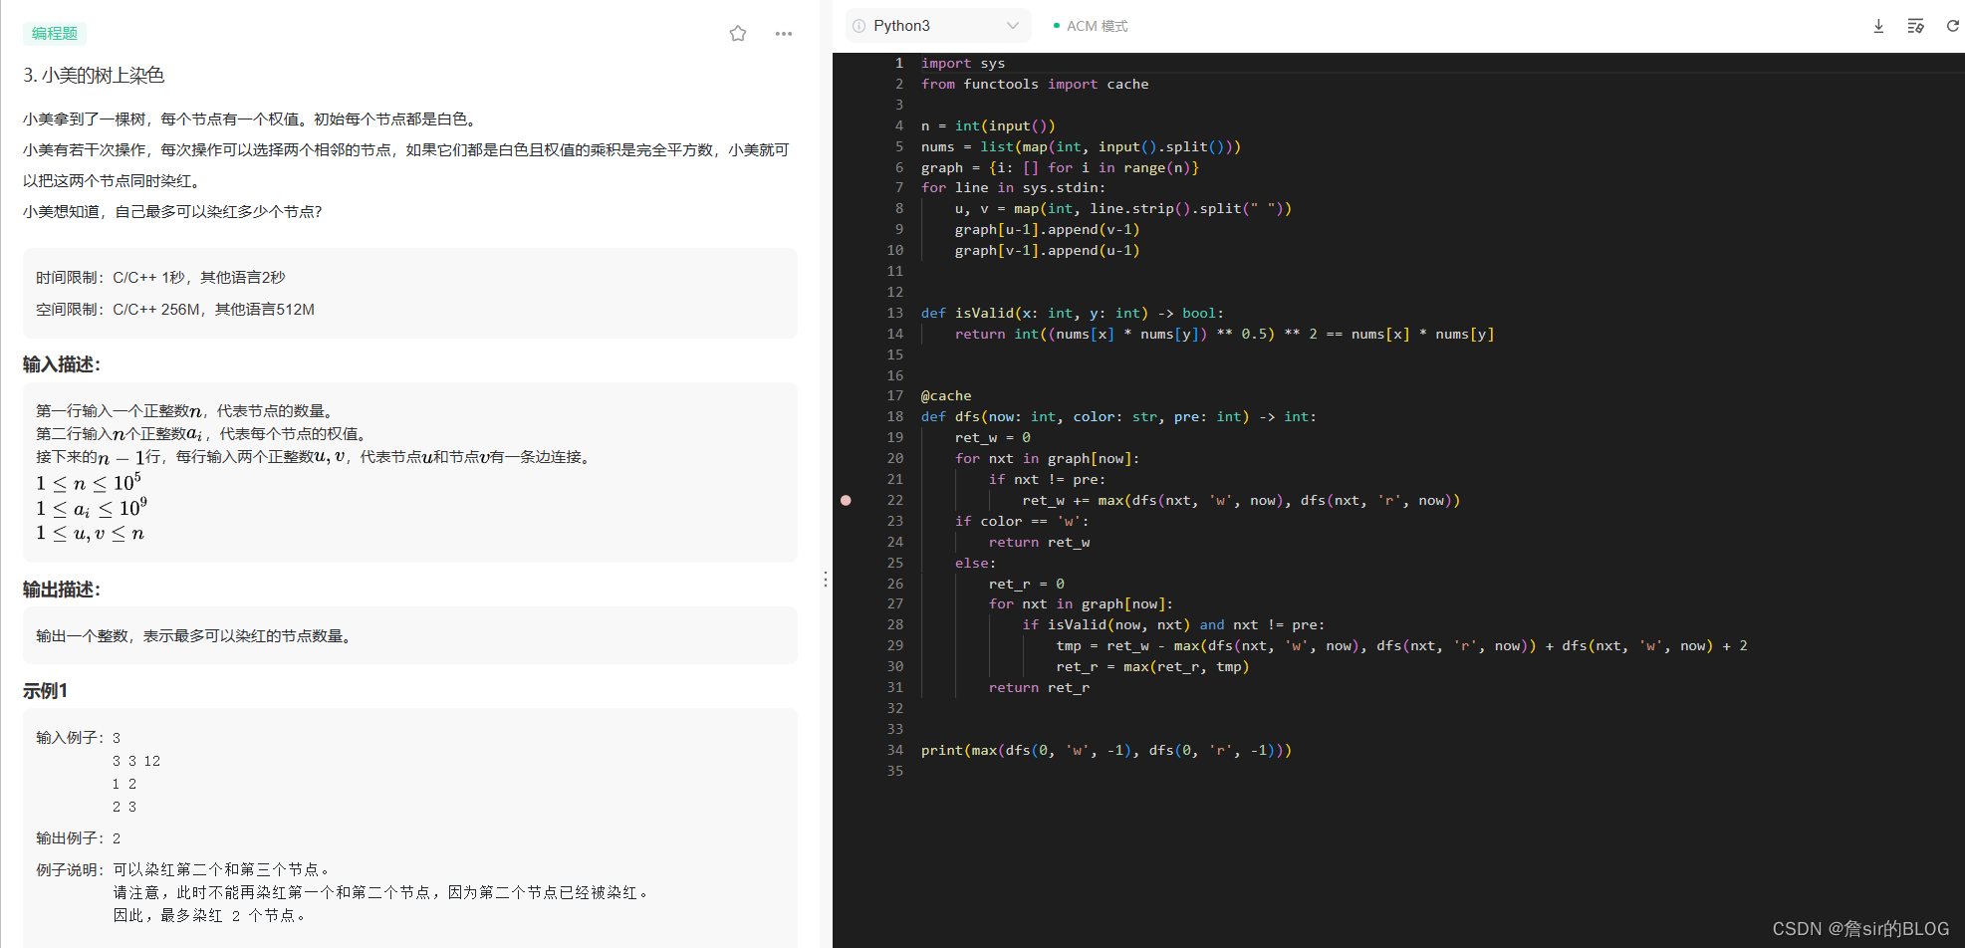Open editor settings list icon
Screen dimensions: 1965x948
pyautogui.click(x=1915, y=26)
